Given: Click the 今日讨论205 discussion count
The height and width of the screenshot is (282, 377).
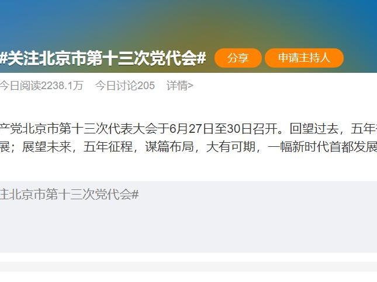Looking at the screenshot, I should pyautogui.click(x=124, y=86).
